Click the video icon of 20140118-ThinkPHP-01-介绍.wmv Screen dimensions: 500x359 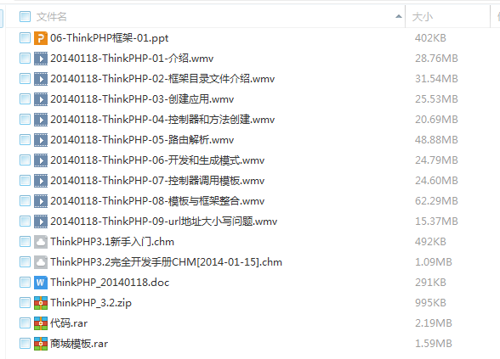tap(41, 59)
